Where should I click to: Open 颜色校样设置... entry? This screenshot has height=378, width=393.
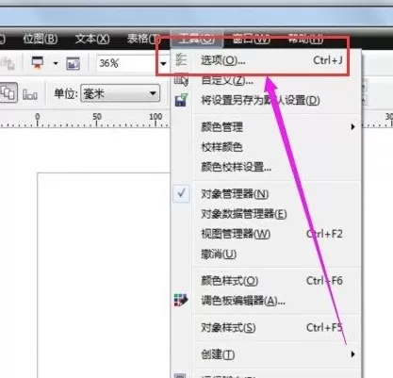click(x=267, y=167)
